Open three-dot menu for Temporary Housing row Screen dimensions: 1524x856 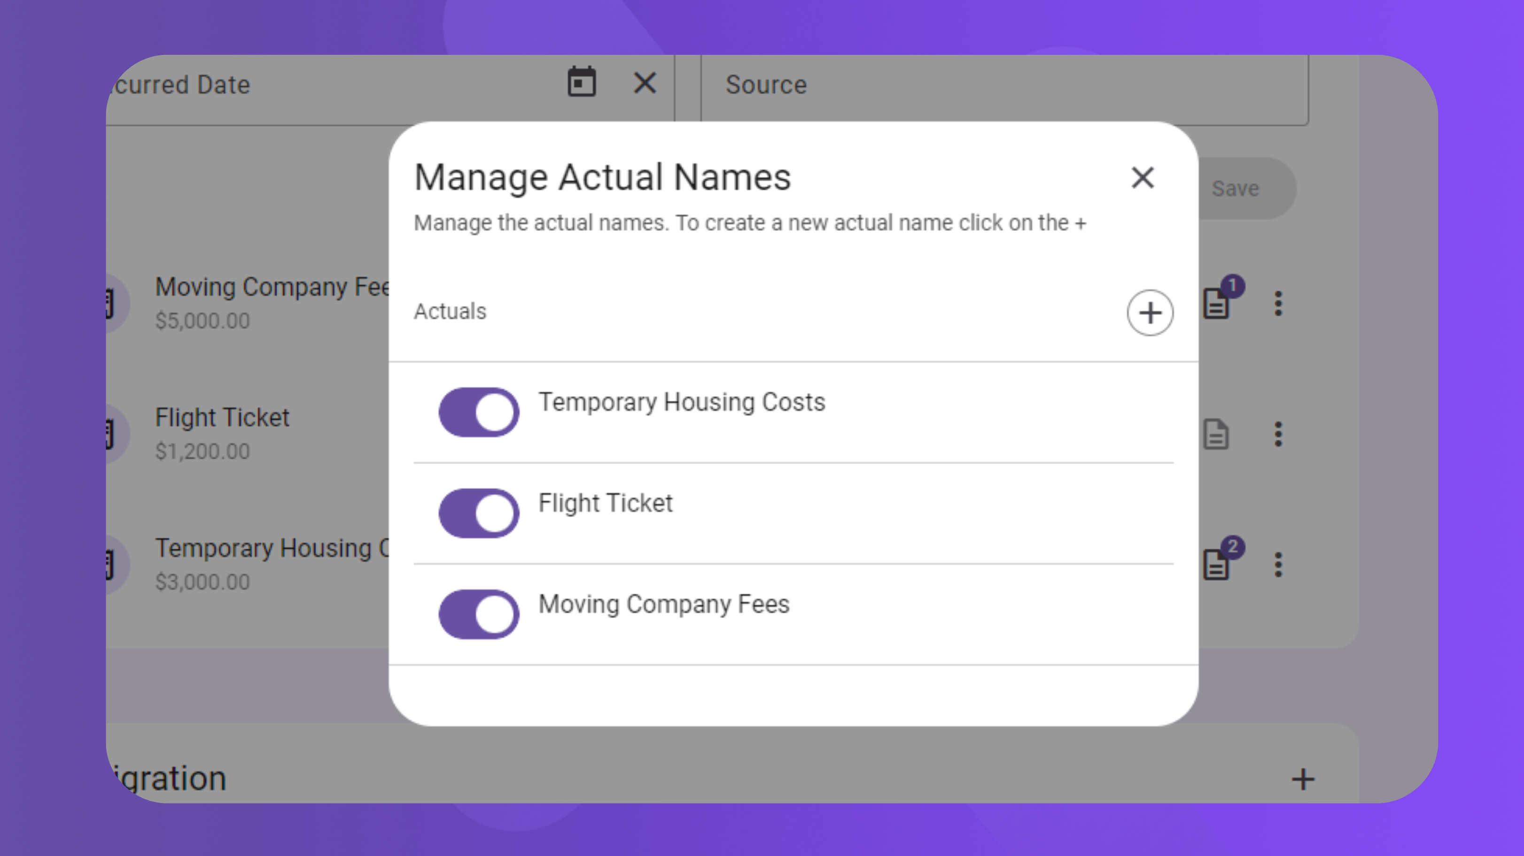pos(1278,565)
